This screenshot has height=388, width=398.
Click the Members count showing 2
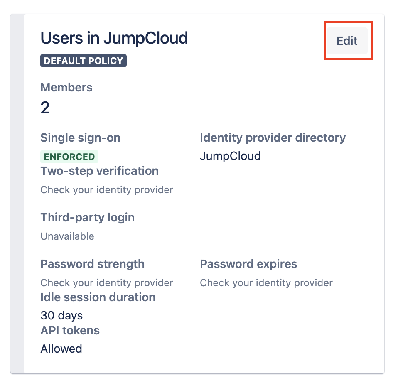tap(44, 108)
